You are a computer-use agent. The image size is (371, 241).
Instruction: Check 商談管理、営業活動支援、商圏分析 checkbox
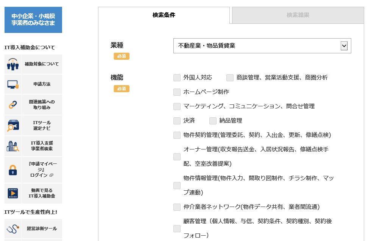pos(230,78)
